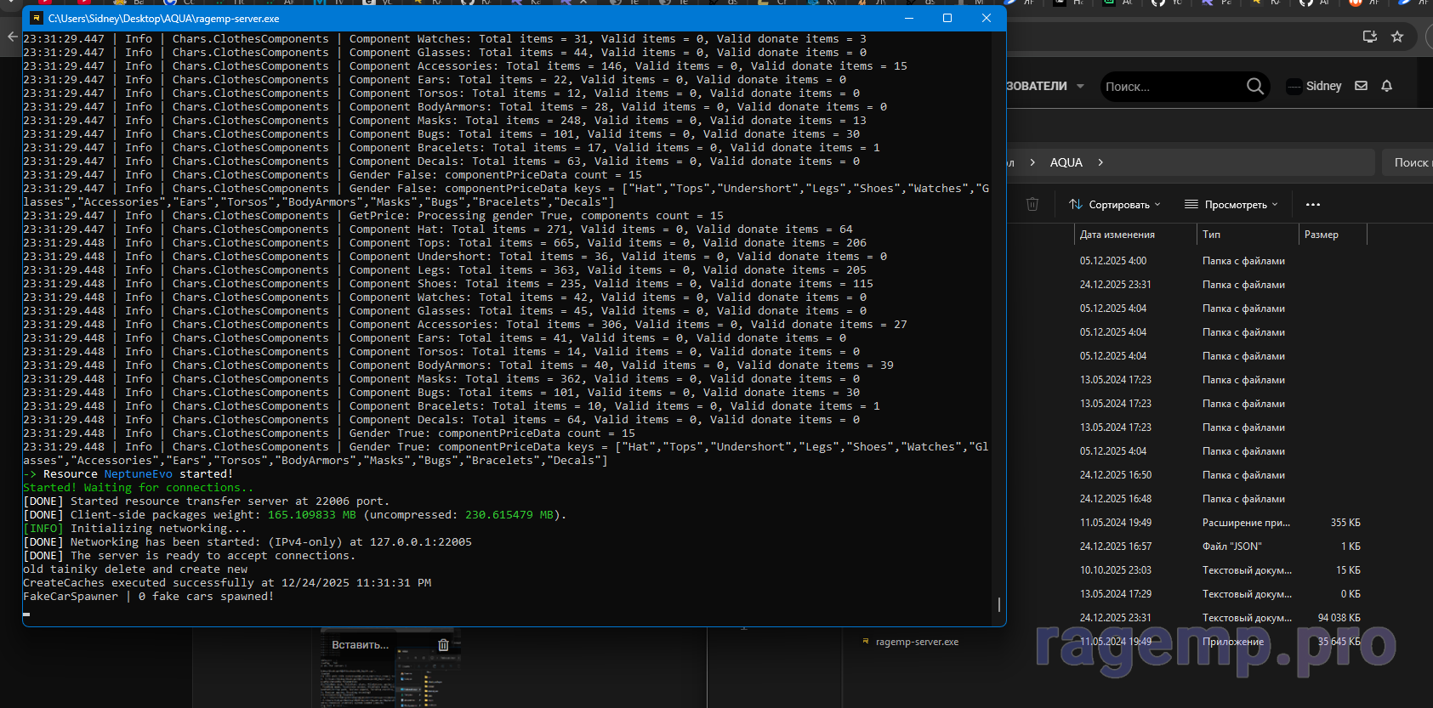Expand the Сортировать sort dropdown
Viewport: 1433px width, 708px height.
[1115, 204]
